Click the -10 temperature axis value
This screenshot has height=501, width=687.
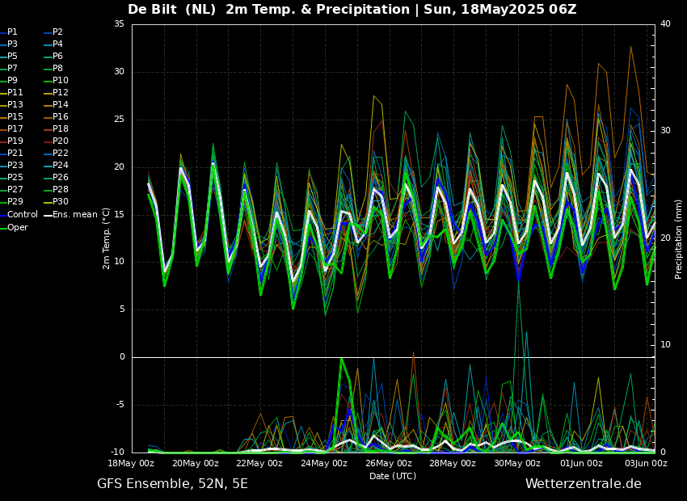[117, 452]
